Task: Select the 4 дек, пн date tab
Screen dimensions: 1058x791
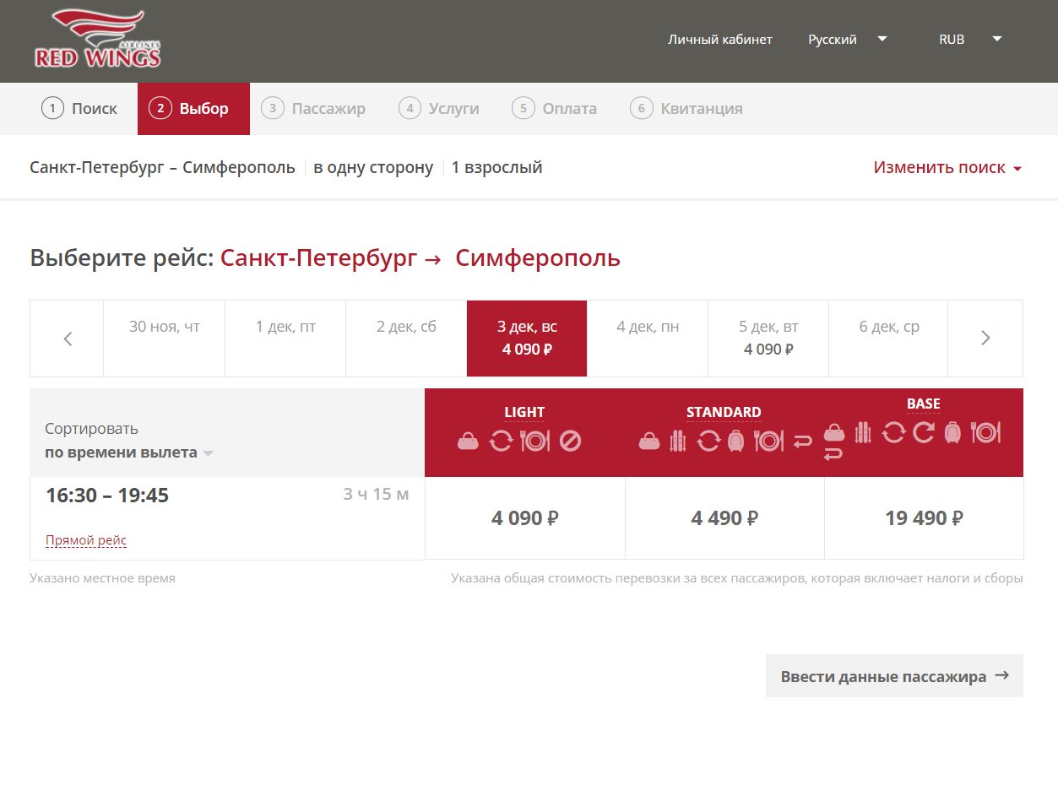Action: [648, 339]
